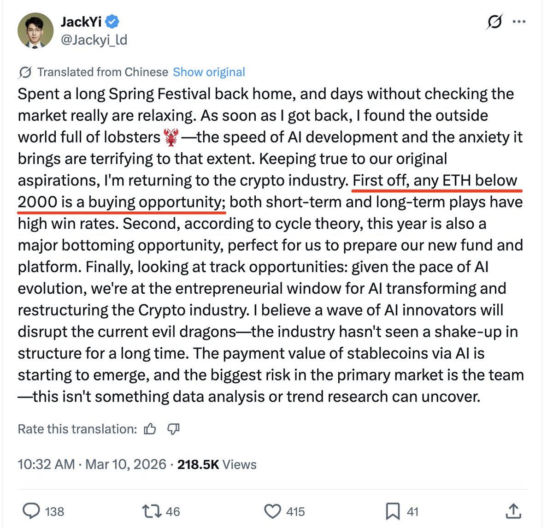Click the share upload icon
The image size is (553, 528).
click(x=513, y=511)
